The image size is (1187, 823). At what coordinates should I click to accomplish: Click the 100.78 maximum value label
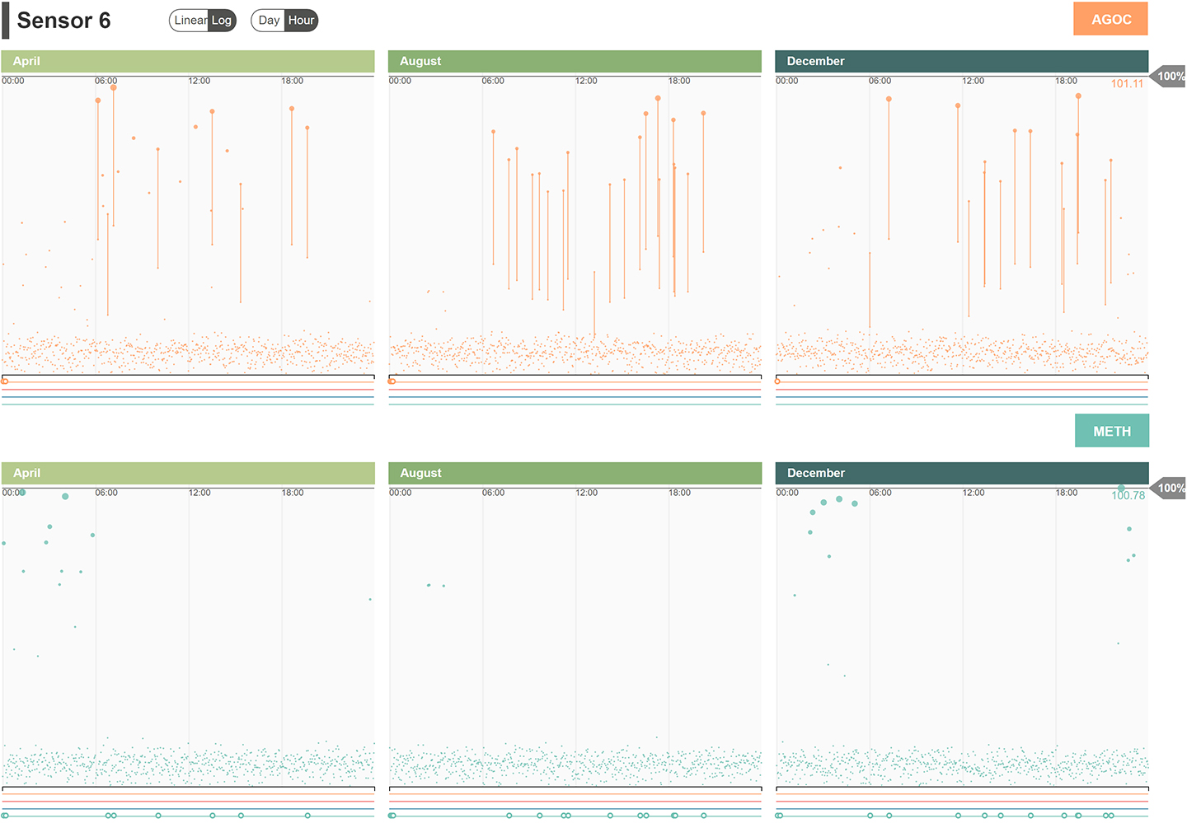[1128, 496]
